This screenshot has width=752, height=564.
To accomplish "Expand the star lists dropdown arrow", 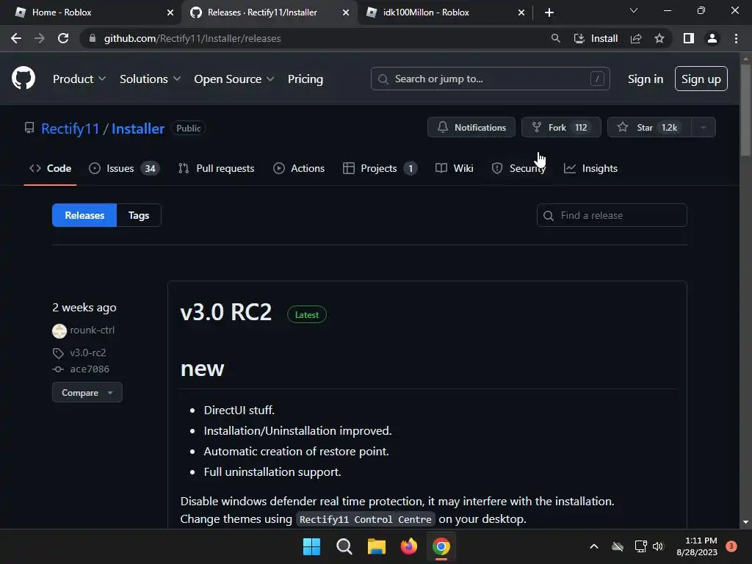I will 703,127.
